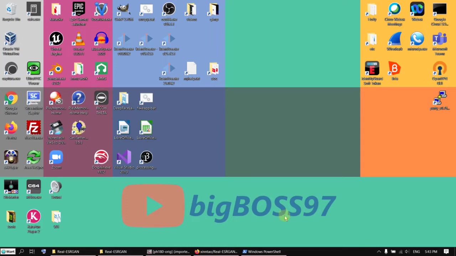This screenshot has width=456, height=256.
Task: Click the Start button on the taskbar
Action: tap(8, 251)
